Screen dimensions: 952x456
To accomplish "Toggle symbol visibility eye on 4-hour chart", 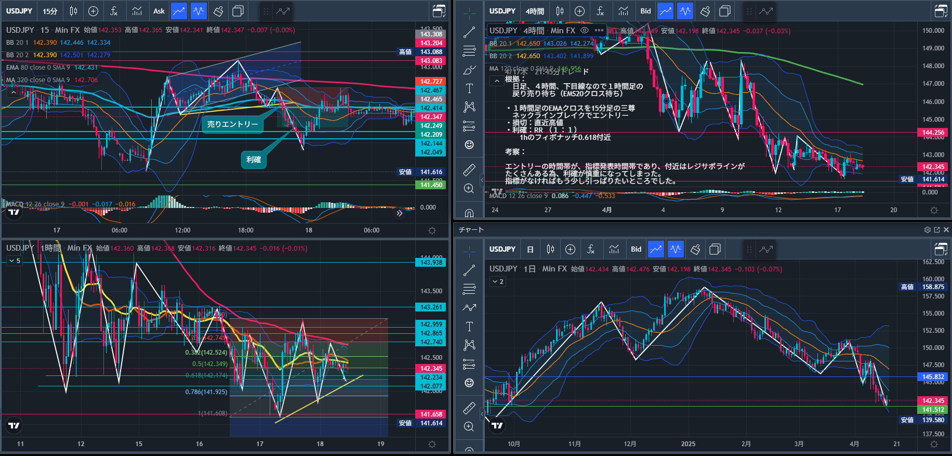I will tap(585, 30).
